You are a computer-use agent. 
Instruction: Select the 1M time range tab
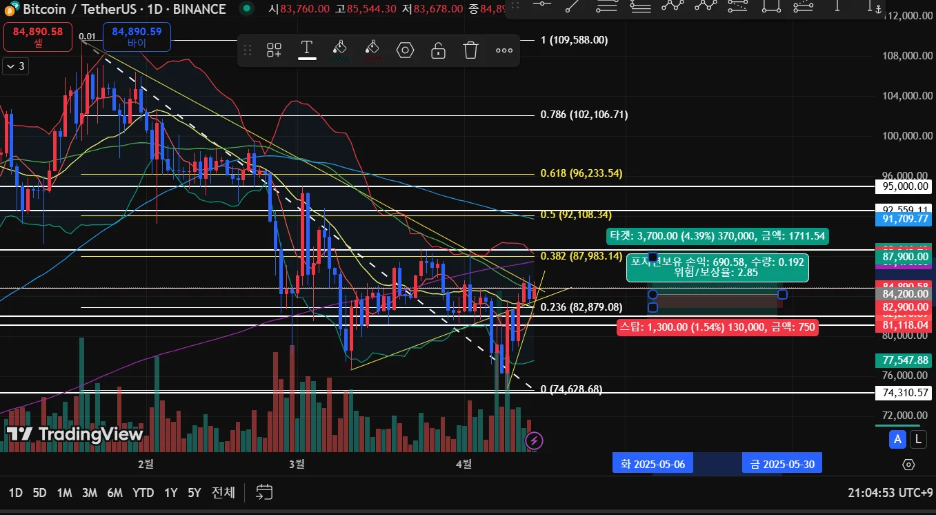(x=65, y=493)
